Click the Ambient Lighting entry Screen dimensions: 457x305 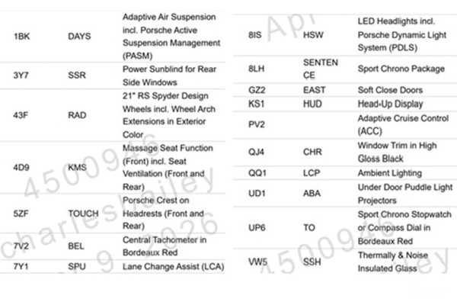click(x=389, y=173)
